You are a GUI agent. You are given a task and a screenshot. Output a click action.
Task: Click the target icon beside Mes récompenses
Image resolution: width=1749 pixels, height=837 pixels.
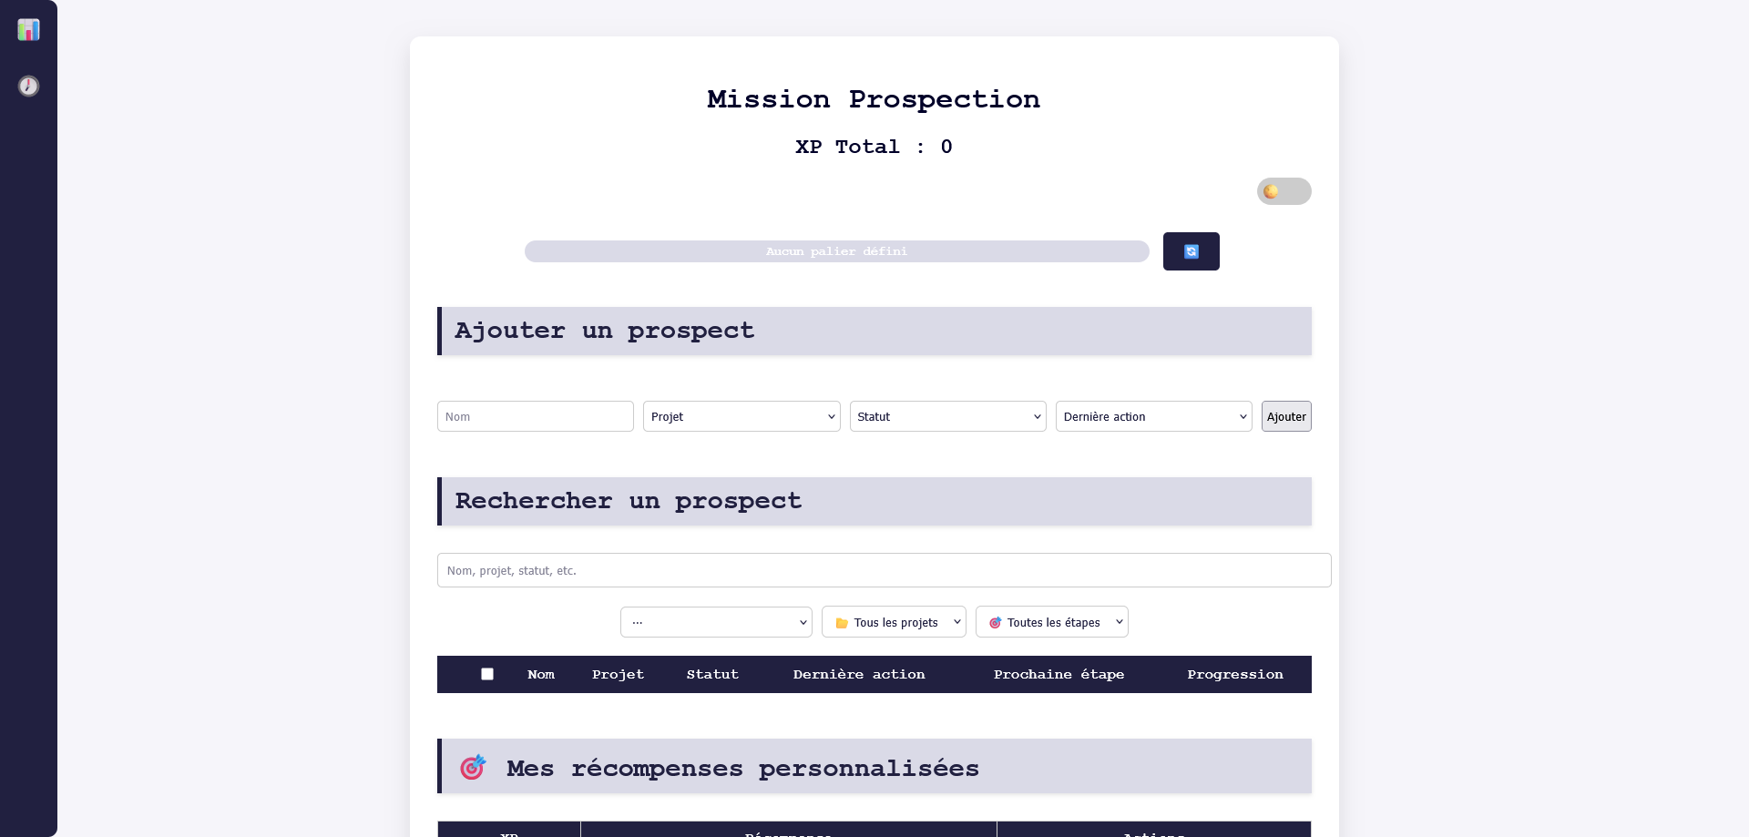pyautogui.click(x=472, y=768)
